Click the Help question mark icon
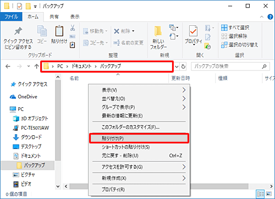Image resolution: width=275 pixels, height=199 pixels. [x=270, y=17]
